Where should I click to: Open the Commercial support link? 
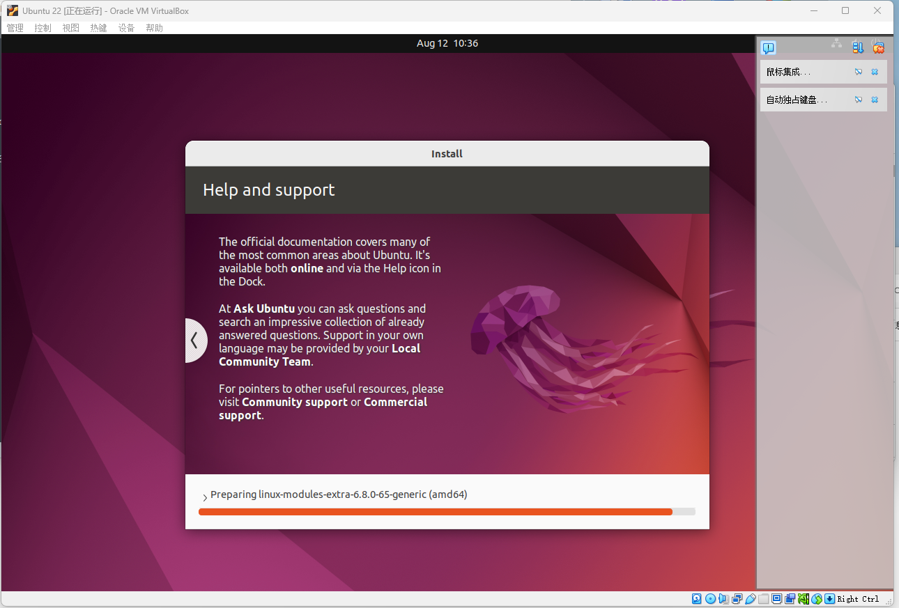[x=323, y=409]
